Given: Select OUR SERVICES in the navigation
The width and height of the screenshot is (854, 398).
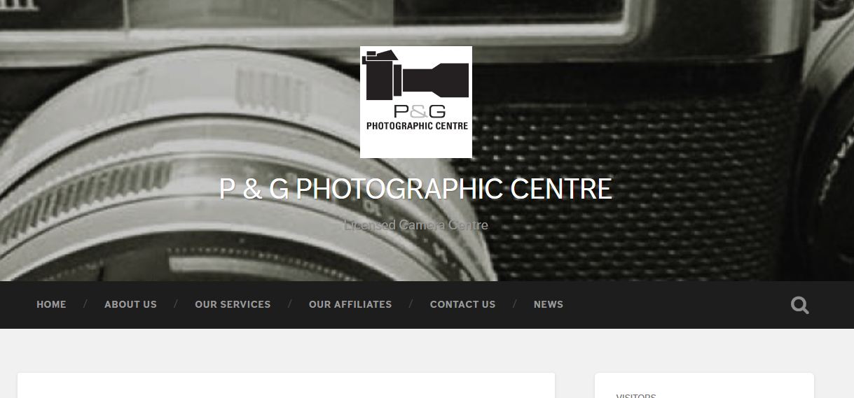Looking at the screenshot, I should pyautogui.click(x=233, y=304).
